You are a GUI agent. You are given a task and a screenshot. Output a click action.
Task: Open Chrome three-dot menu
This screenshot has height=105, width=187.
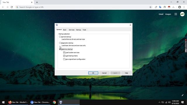point(184,7)
